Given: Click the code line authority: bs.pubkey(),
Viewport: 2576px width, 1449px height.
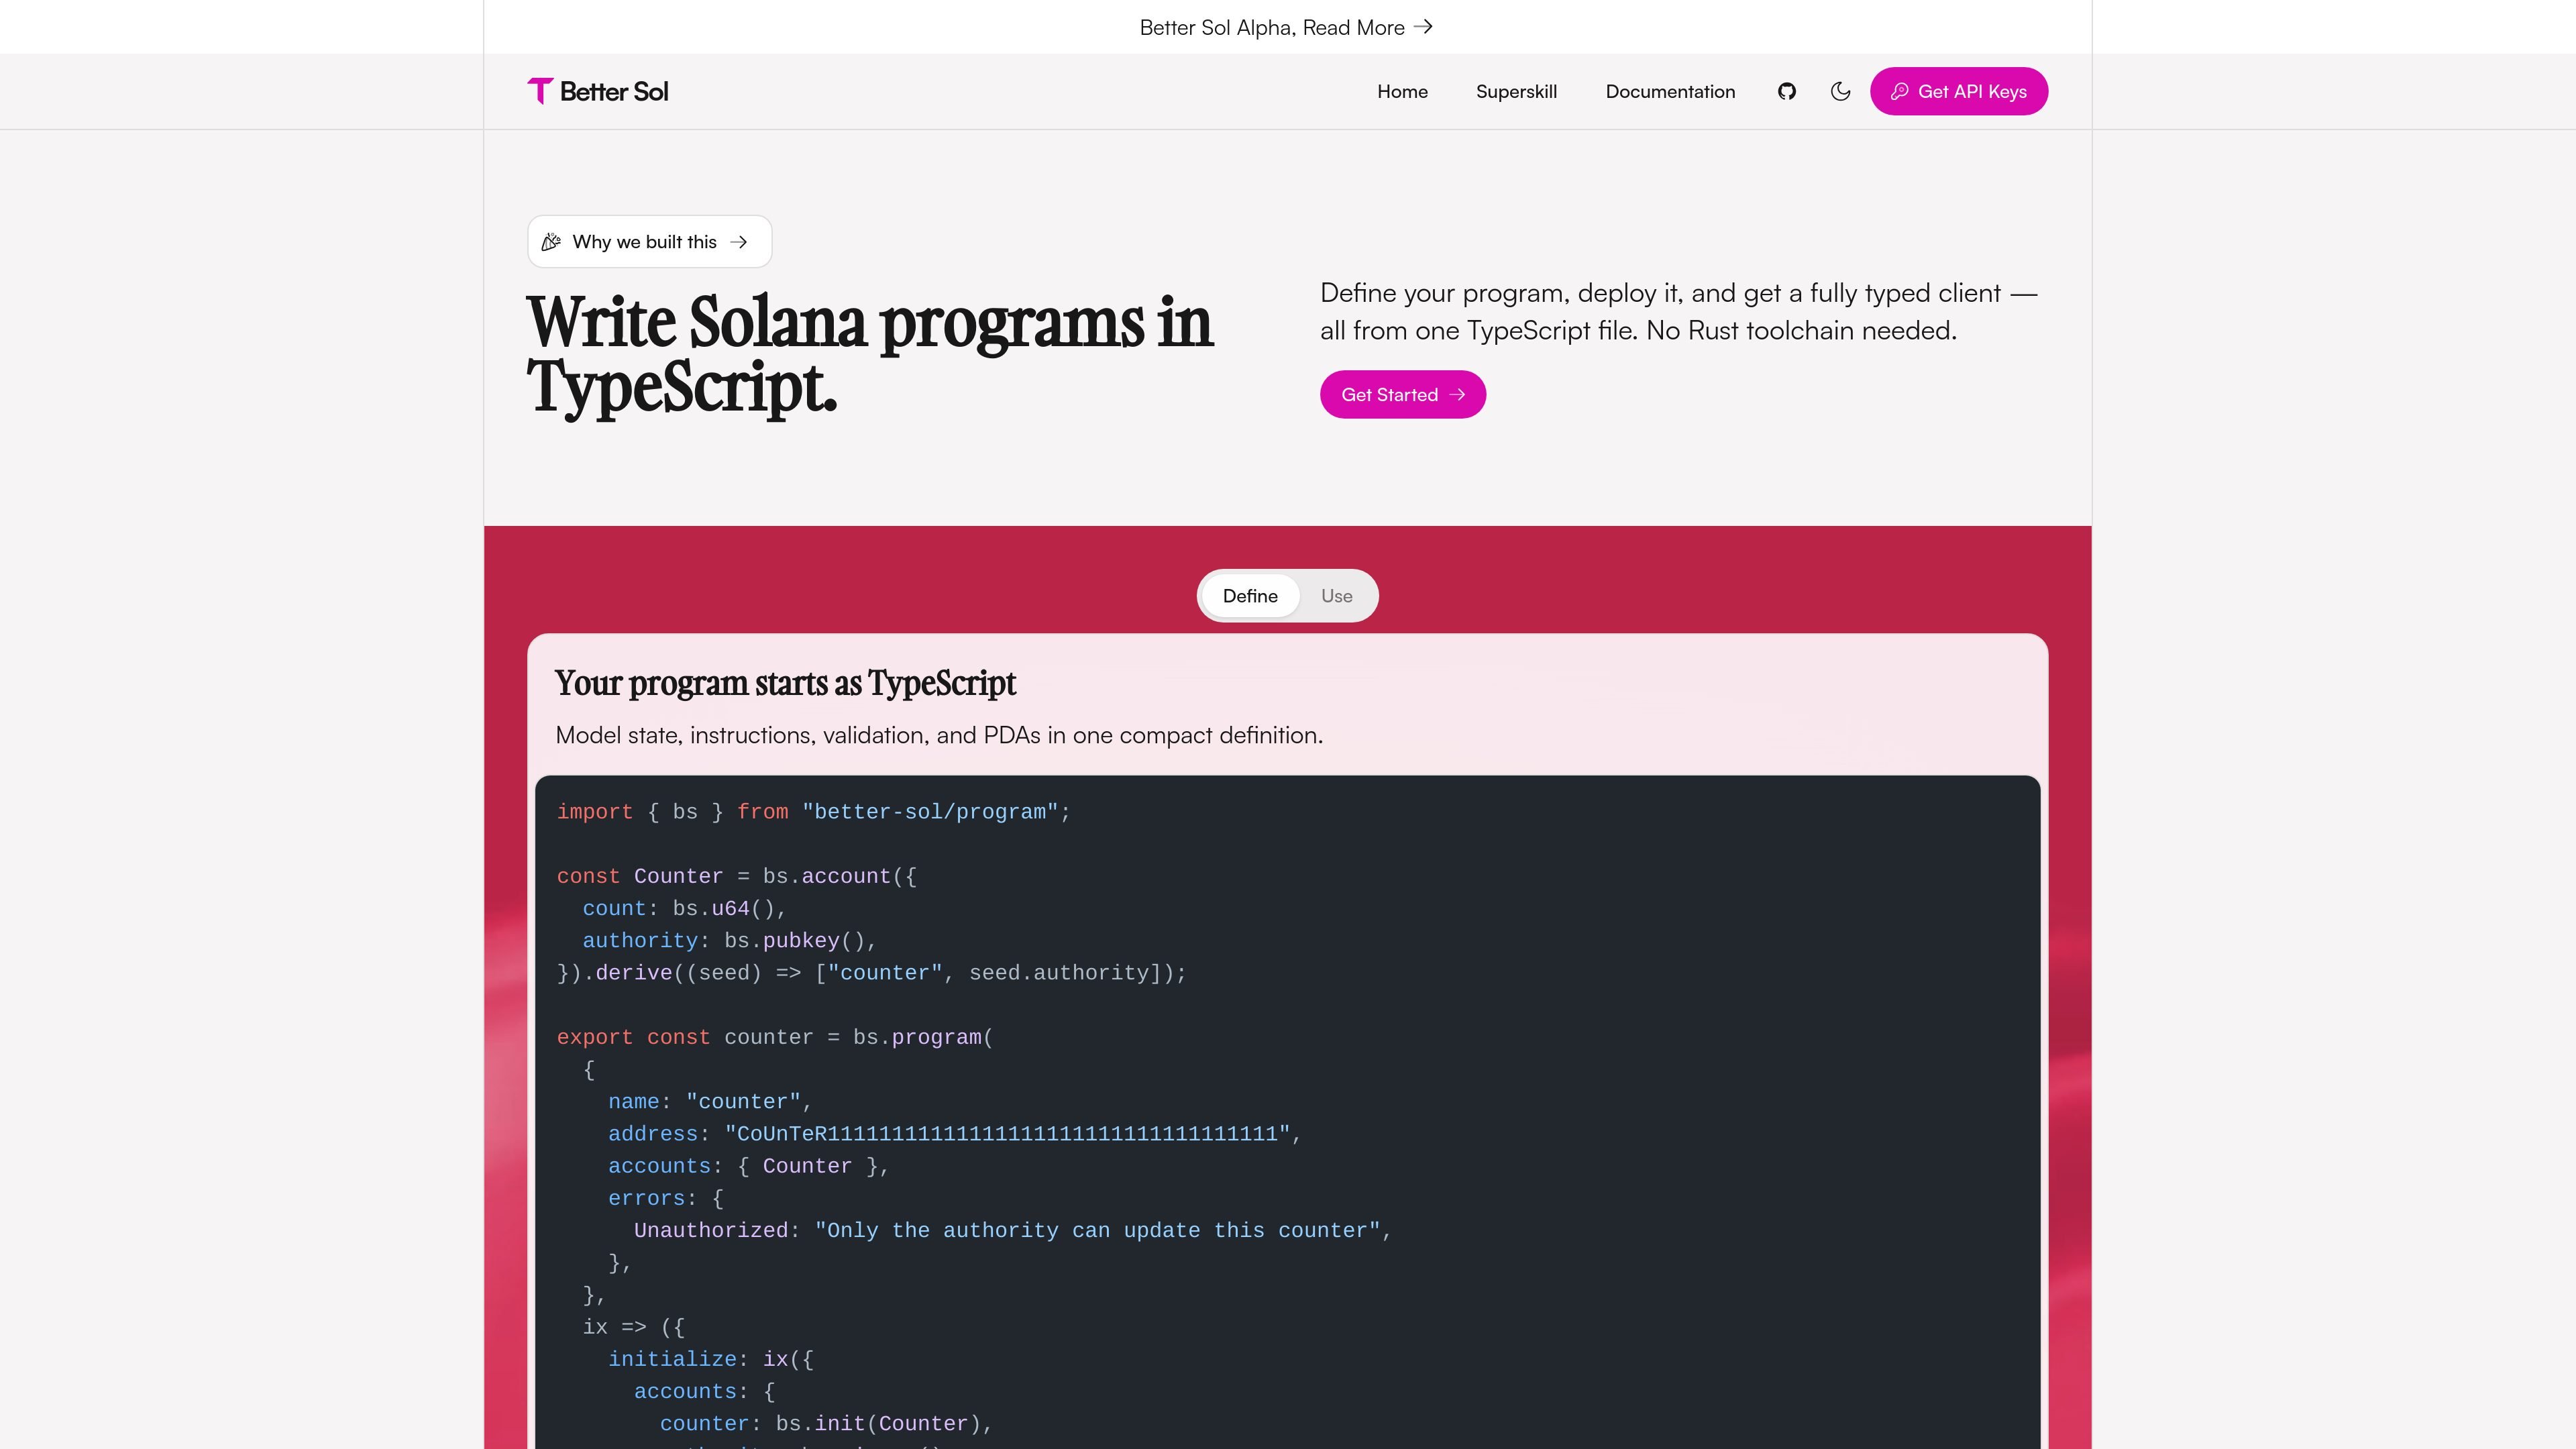Looking at the screenshot, I should point(730,941).
